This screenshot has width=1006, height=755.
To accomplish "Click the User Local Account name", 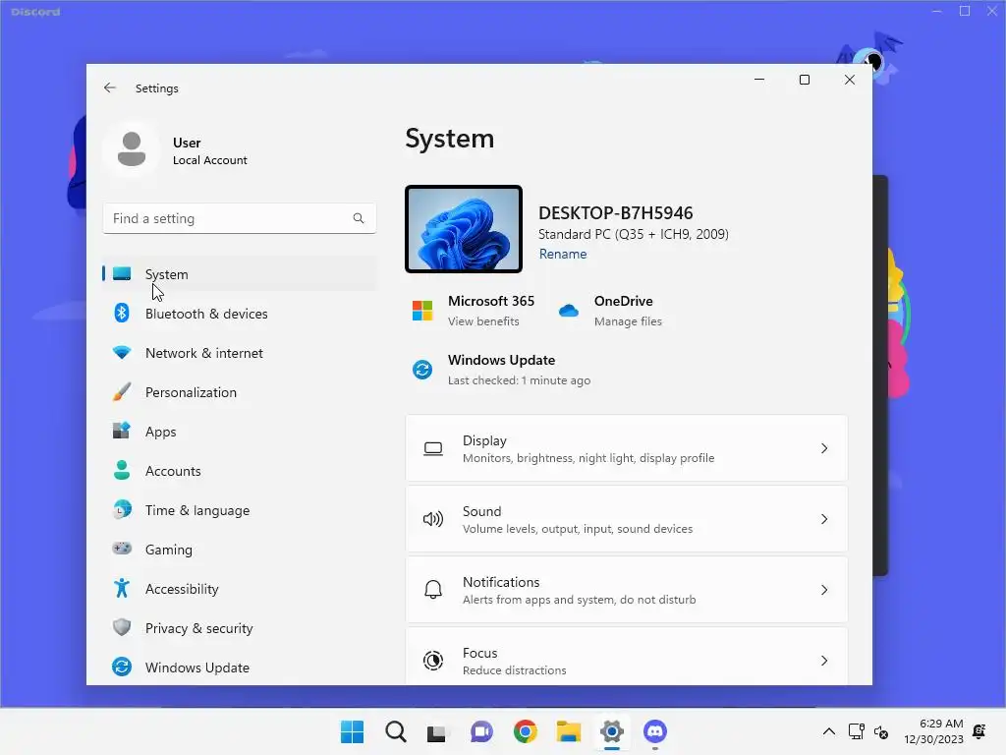I will pyautogui.click(x=210, y=150).
